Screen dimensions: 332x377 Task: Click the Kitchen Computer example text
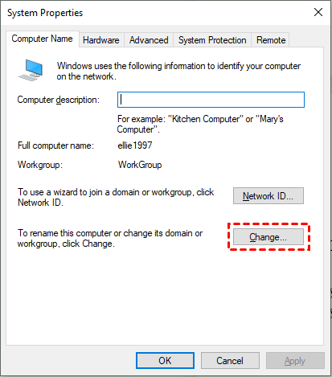(x=207, y=119)
